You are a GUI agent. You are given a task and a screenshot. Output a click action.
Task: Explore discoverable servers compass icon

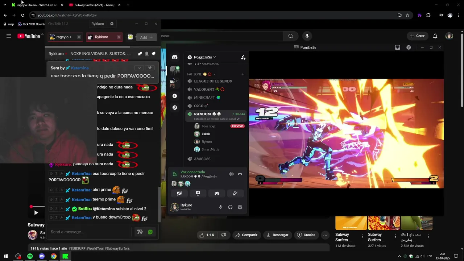(x=175, y=108)
